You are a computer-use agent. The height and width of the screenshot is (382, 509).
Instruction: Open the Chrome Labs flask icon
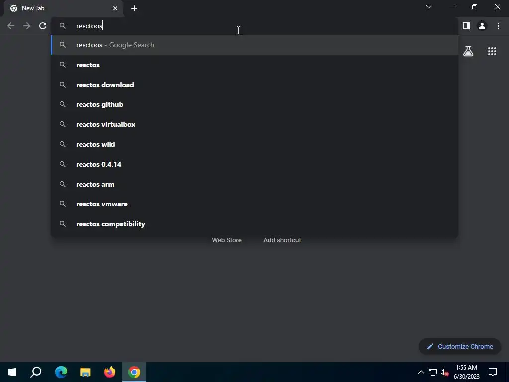pyautogui.click(x=468, y=51)
